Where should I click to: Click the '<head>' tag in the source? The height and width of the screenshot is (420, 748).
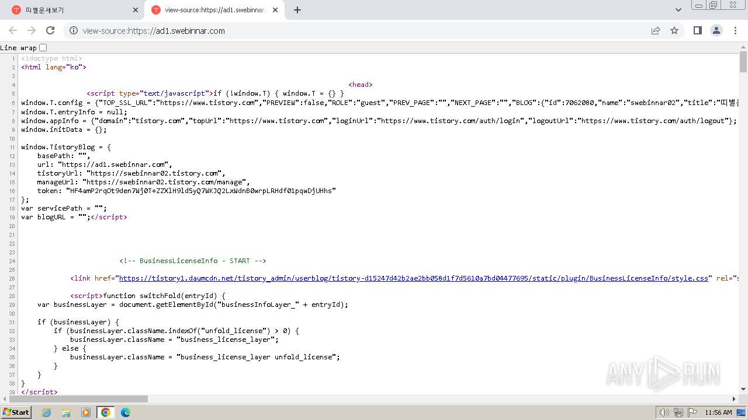click(361, 85)
